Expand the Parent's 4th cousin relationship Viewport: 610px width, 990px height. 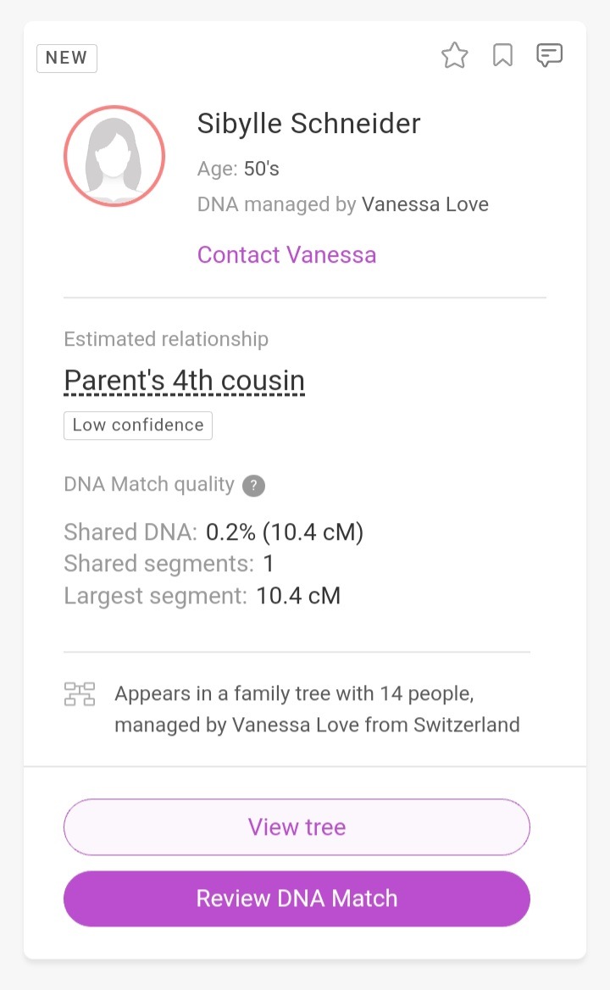pyautogui.click(x=184, y=381)
